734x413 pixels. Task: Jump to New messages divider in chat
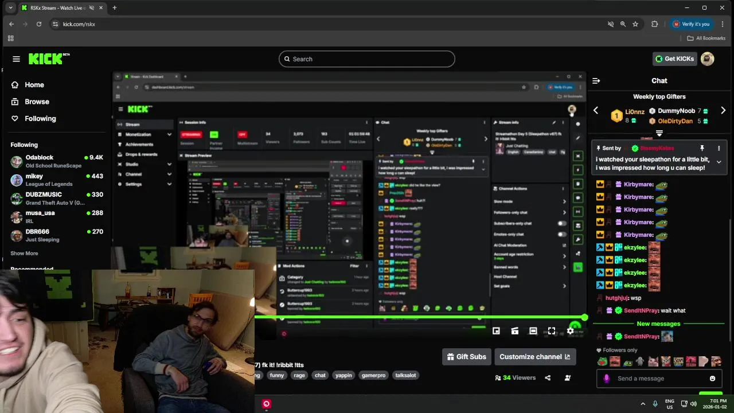click(x=658, y=324)
